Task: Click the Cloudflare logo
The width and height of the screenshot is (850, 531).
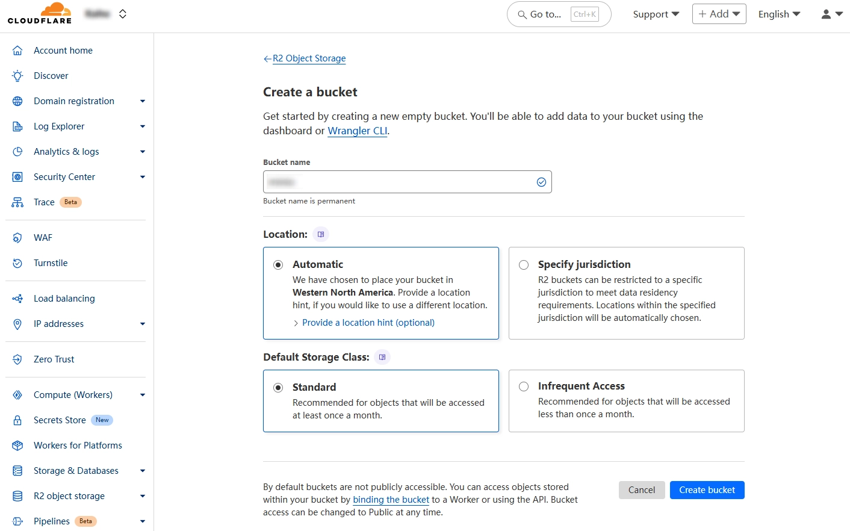Action: 40,13
